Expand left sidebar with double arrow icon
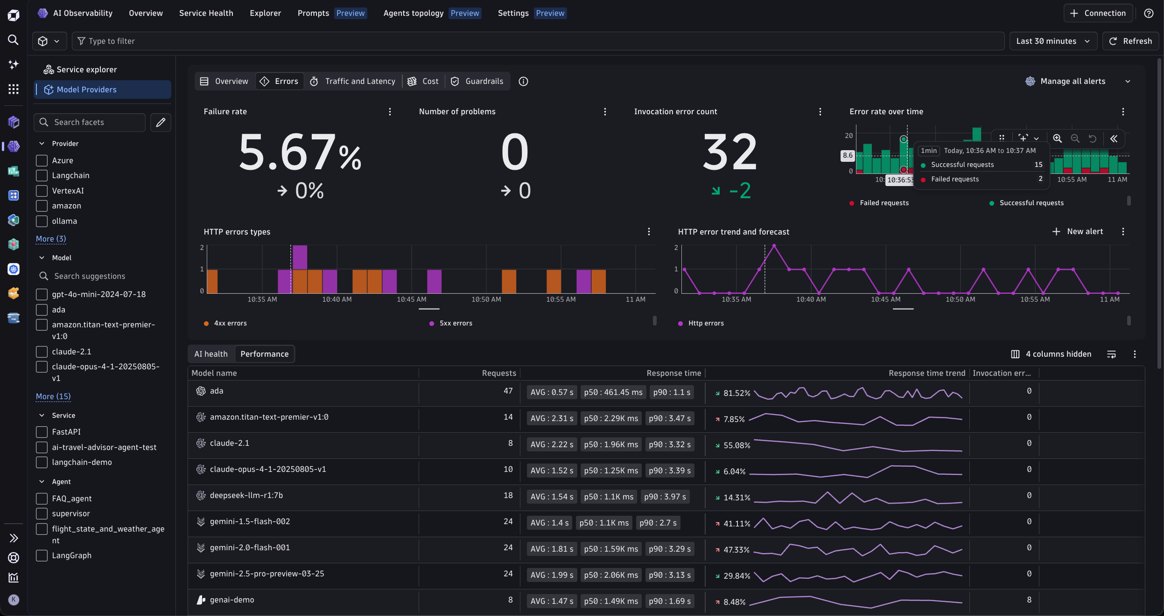Viewport: 1164px width, 616px height. pyautogui.click(x=14, y=538)
